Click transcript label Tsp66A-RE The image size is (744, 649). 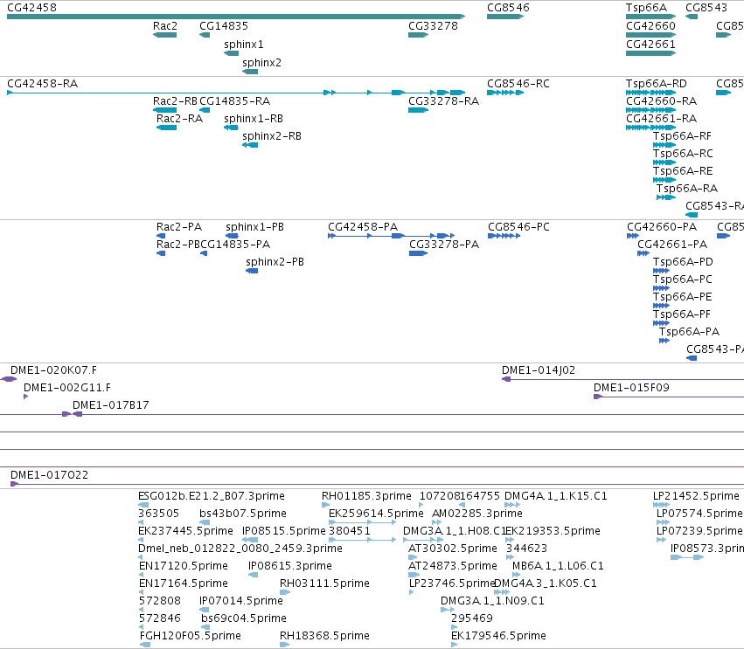click(x=683, y=171)
